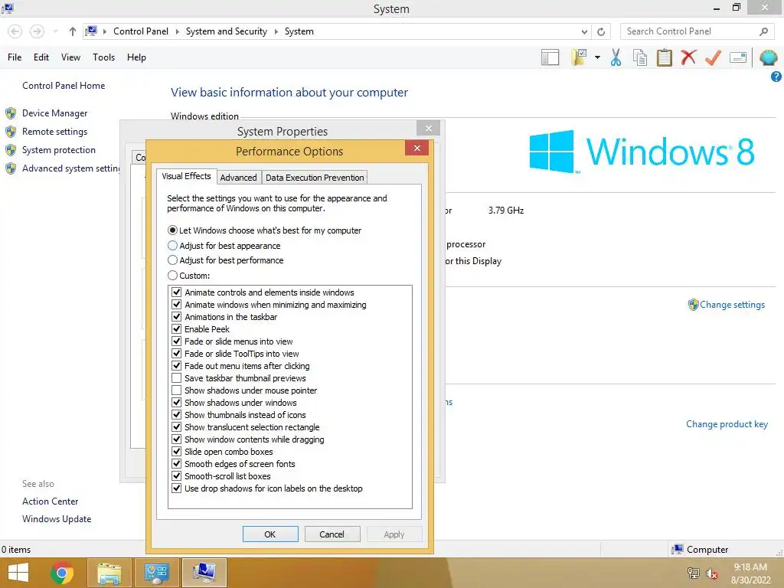784x588 pixels.
Task: Uncheck Enable Peek checkbox
Action: [177, 329]
